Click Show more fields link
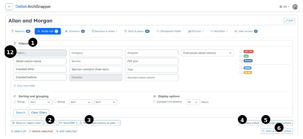 tap(24, 86)
